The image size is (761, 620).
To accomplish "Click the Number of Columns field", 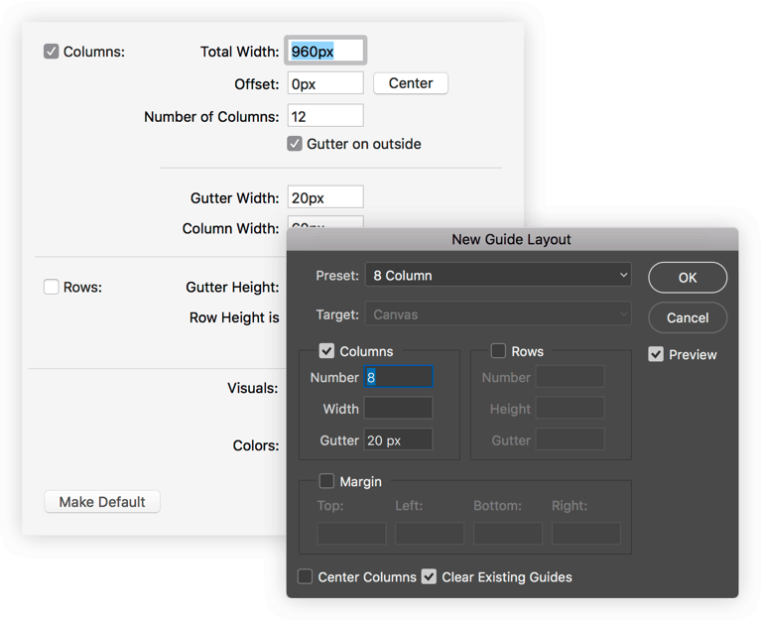I will 325,116.
